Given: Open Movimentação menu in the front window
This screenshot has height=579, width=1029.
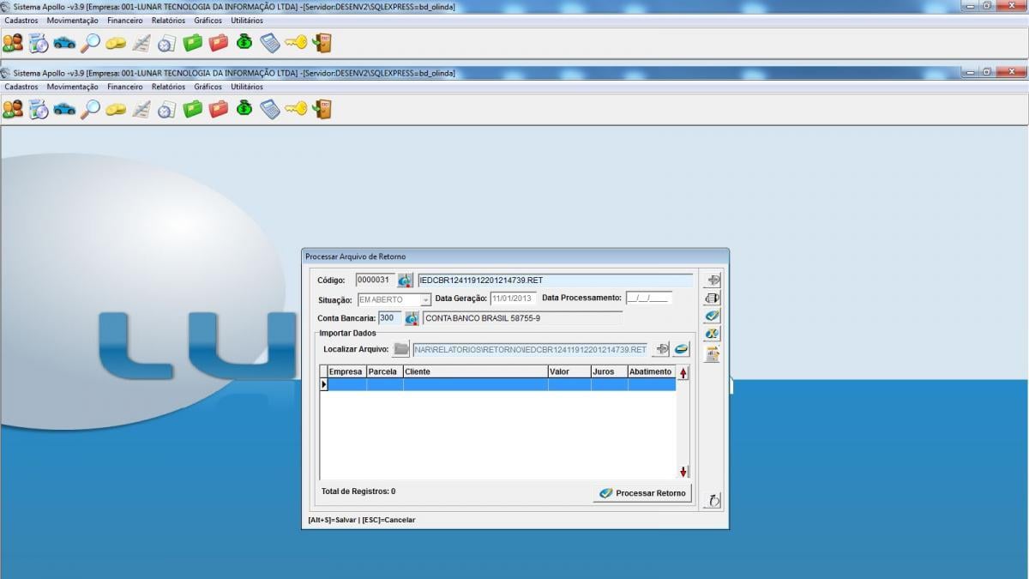Looking at the screenshot, I should coord(73,87).
